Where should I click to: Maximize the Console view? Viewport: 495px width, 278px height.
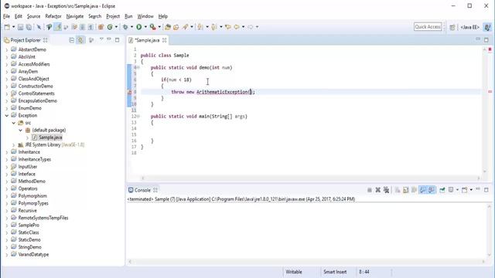486,190
